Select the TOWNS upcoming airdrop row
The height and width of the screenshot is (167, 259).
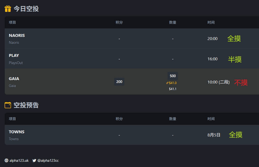coord(132,135)
